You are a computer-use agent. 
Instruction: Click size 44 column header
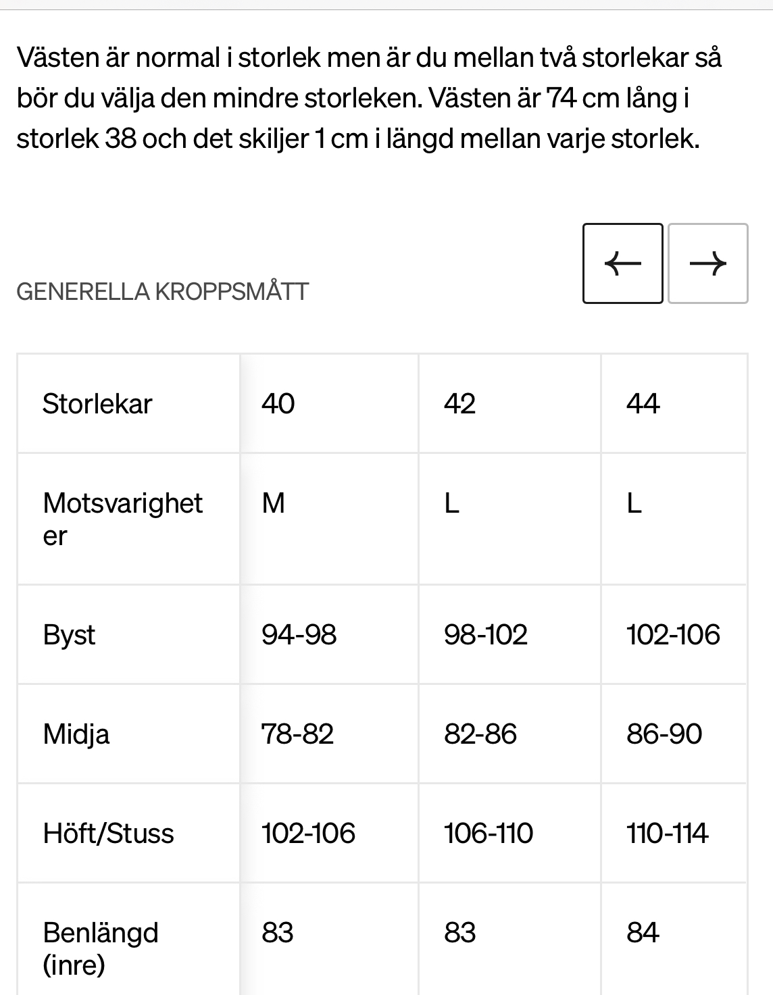(643, 404)
